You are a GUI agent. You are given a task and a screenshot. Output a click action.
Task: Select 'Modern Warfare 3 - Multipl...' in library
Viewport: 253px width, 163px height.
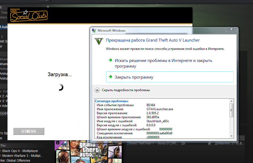(22, 156)
